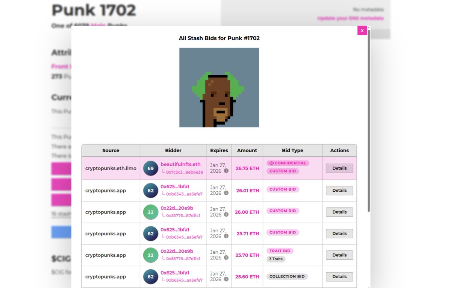Image resolution: width=451 pixels, height=288 pixels.
Task: Open bidder 0x625...1bfa1 in 25.71 ETH row
Action: click(x=175, y=229)
